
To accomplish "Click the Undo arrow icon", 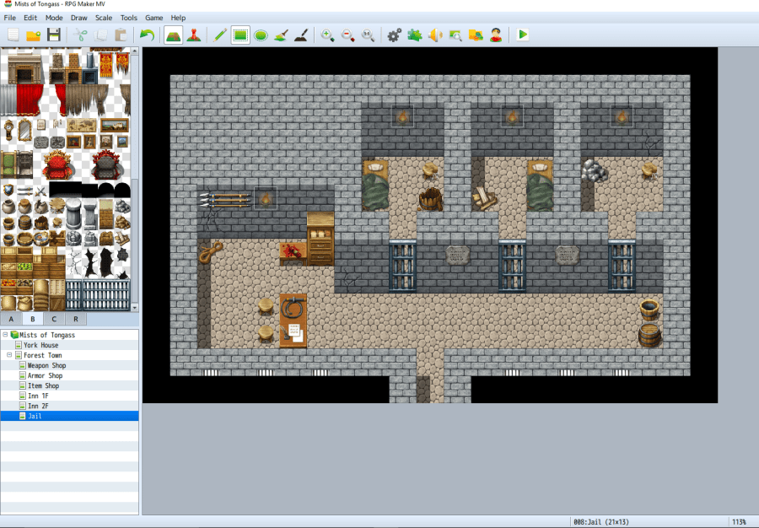I will coord(147,35).
